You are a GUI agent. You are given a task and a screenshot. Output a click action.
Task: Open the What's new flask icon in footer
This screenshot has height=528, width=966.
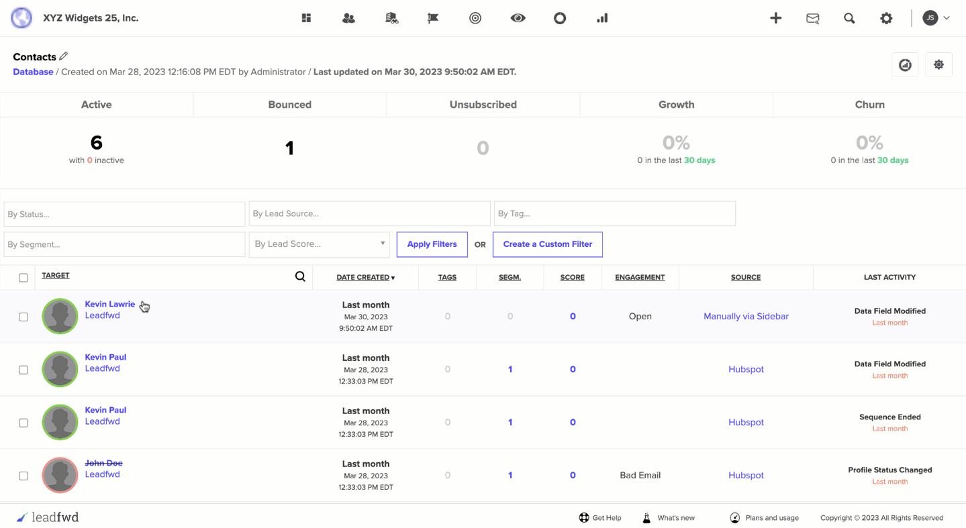[646, 517]
